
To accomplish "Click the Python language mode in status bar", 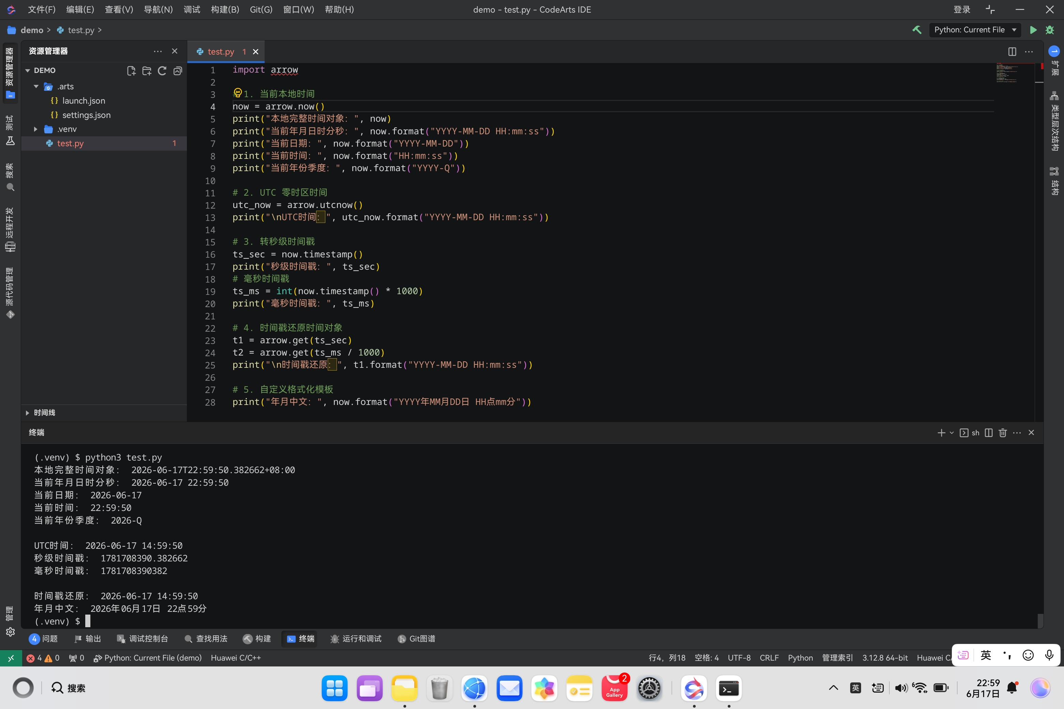I will click(800, 658).
